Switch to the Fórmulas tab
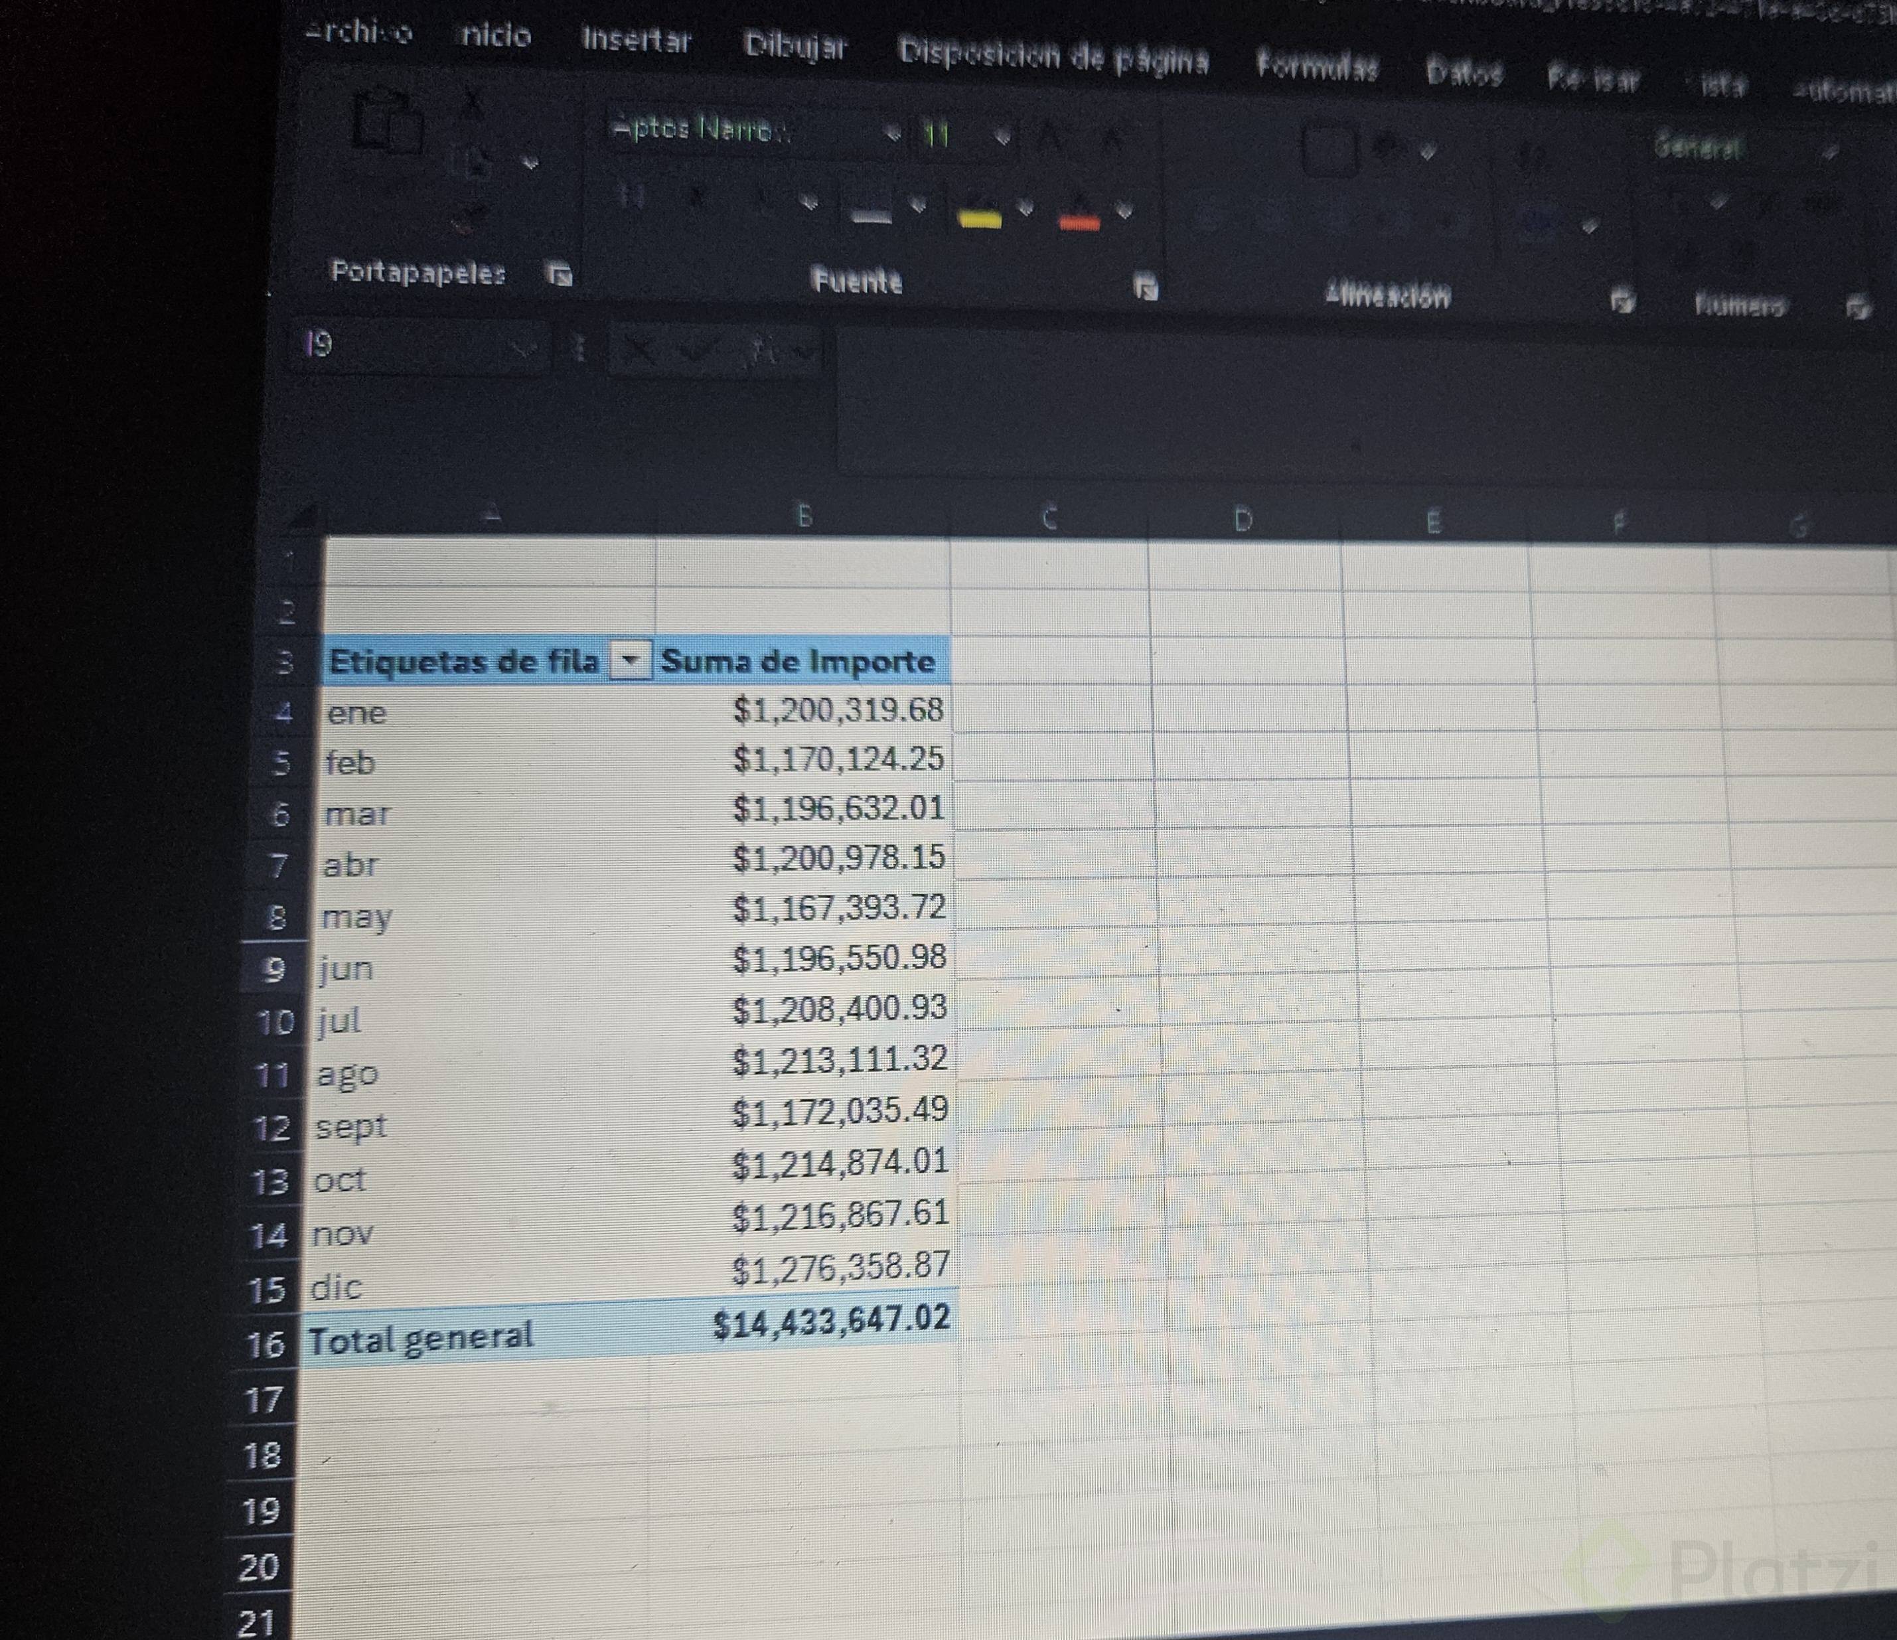The width and height of the screenshot is (1897, 1640). (x=1316, y=67)
